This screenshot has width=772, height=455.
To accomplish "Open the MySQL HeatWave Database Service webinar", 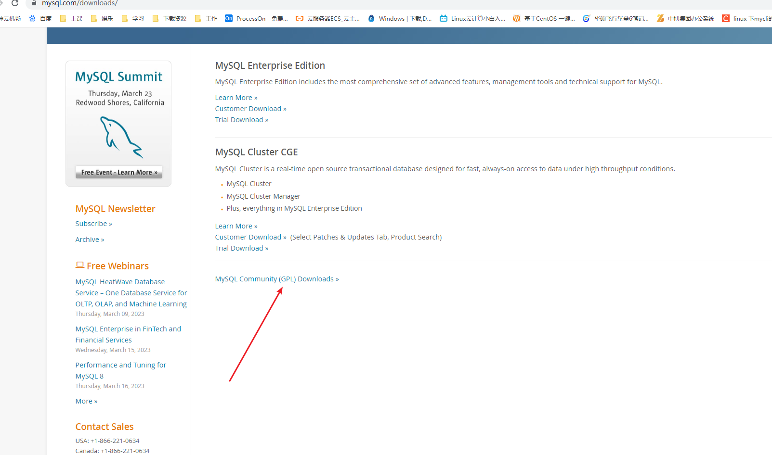I will click(x=131, y=293).
